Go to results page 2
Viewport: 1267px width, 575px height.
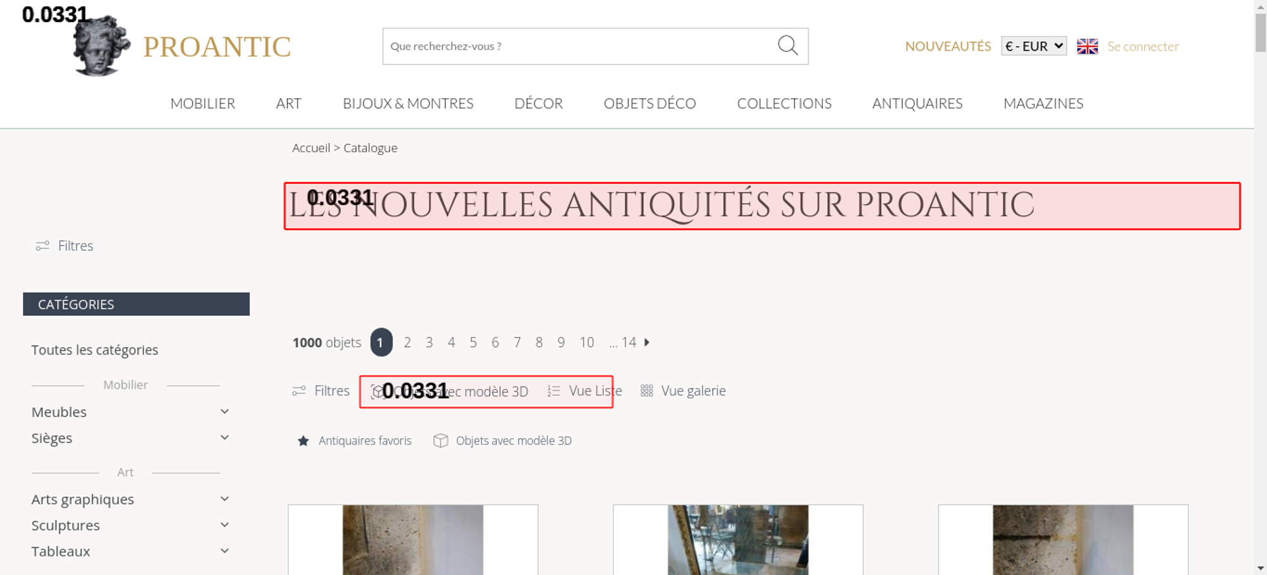pyautogui.click(x=407, y=343)
